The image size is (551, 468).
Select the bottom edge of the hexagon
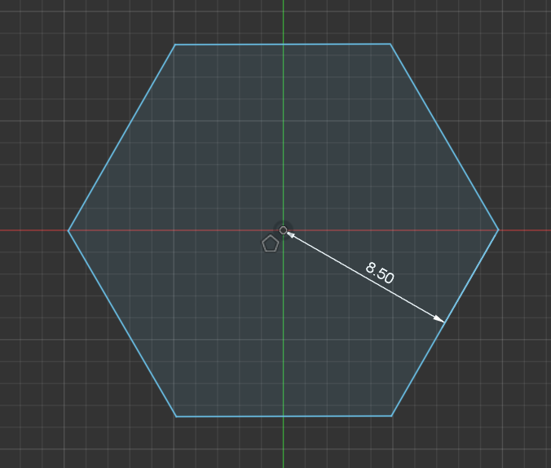(x=245, y=416)
